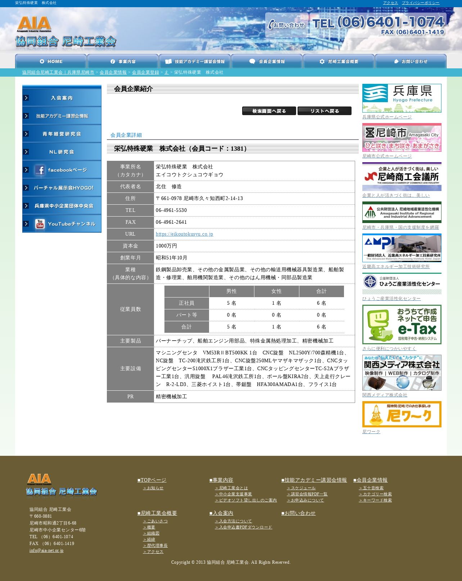Click 尼崎市公式ホームページ link

pyautogui.click(x=387, y=156)
